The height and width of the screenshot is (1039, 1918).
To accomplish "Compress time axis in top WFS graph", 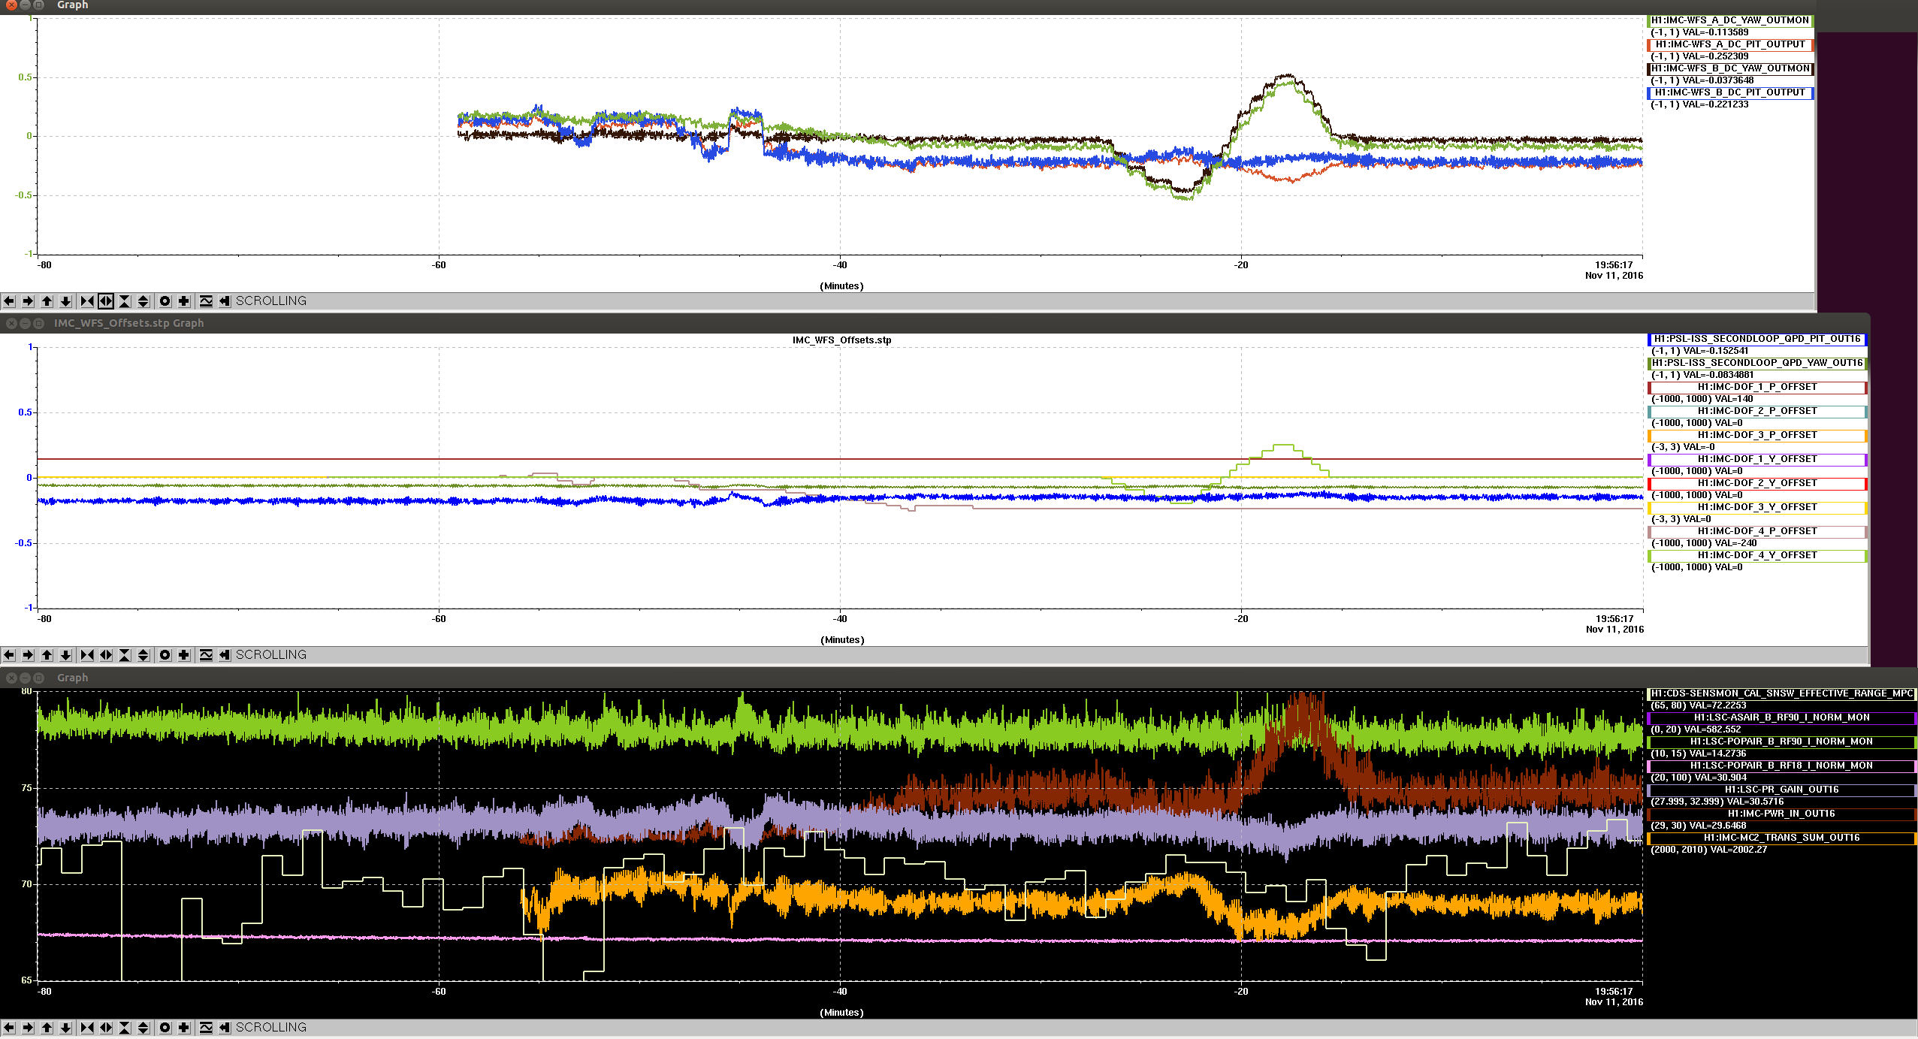I will tap(87, 301).
